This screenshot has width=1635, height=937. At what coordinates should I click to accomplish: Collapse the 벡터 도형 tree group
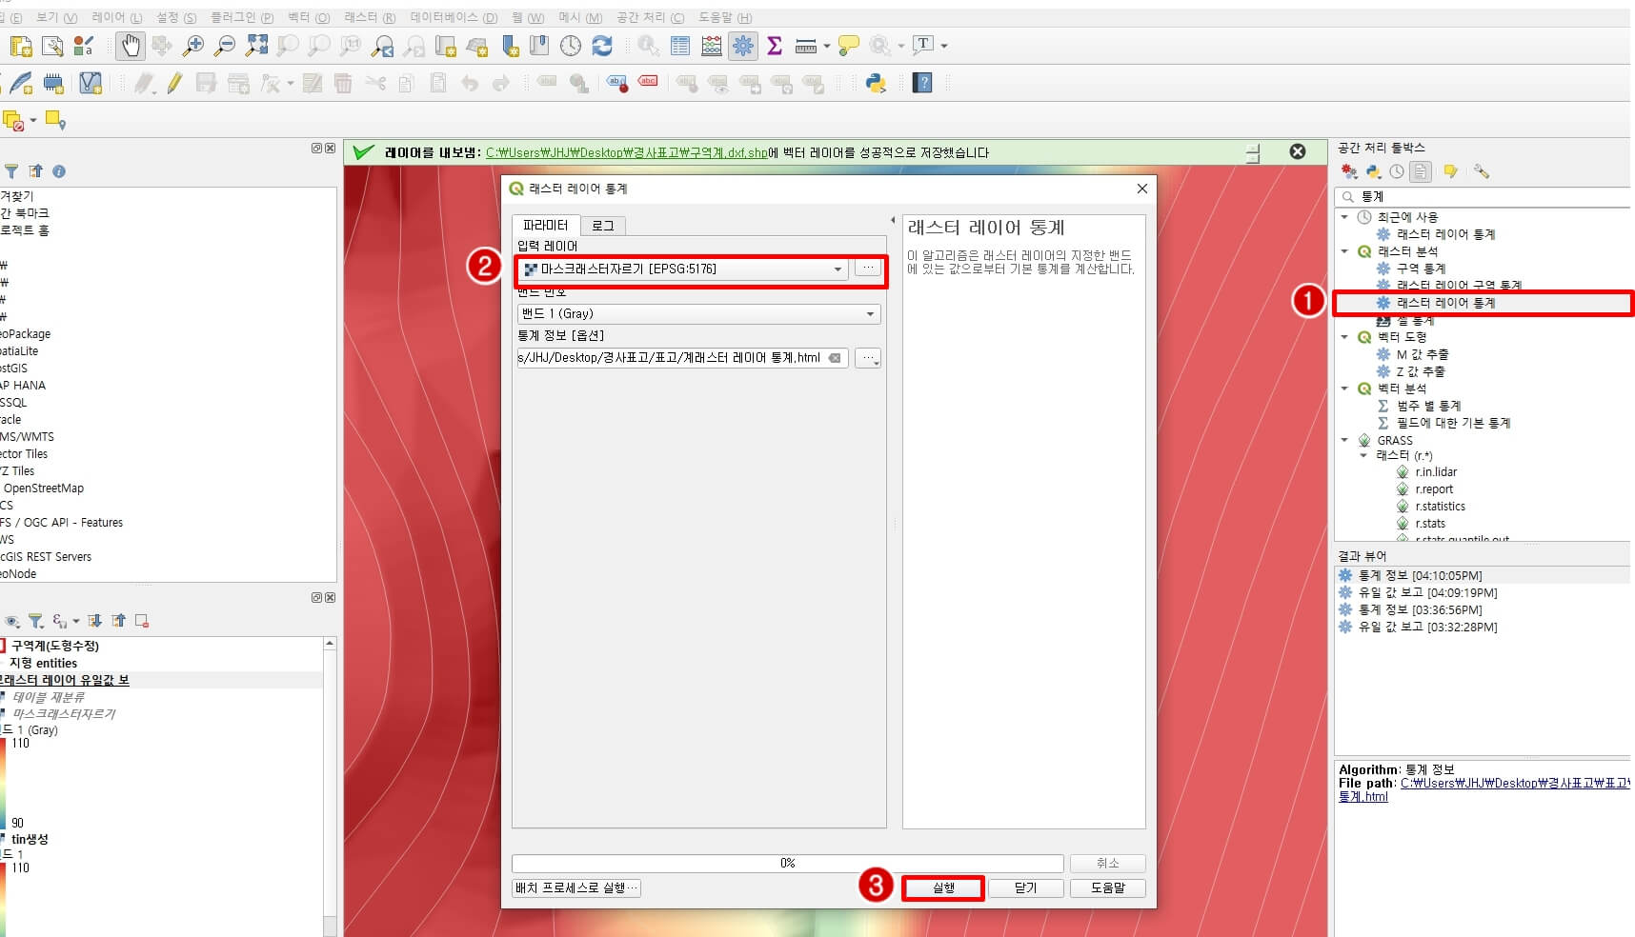coord(1344,337)
